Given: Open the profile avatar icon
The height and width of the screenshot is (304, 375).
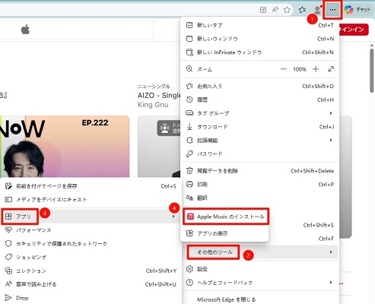Looking at the screenshot, I should point(317,10).
